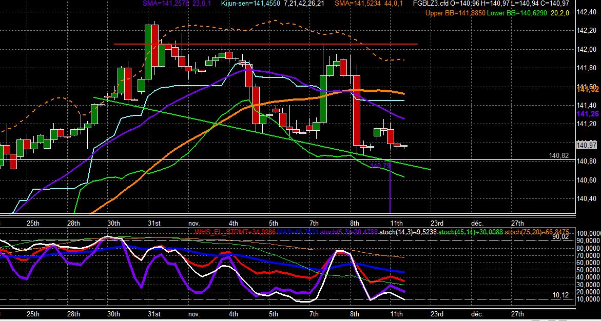601x321 pixels.
Task: Click the 142,00 price axis label
Action: click(587, 49)
